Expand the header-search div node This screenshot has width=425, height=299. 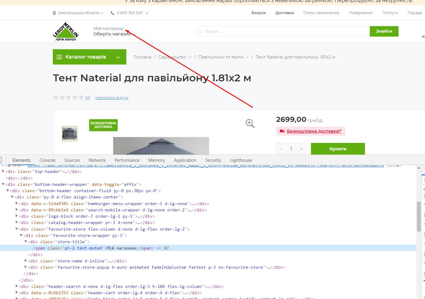click(x=17, y=287)
